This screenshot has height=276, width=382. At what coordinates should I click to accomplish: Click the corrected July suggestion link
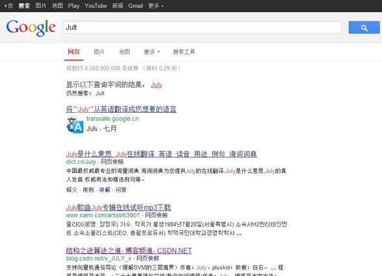coord(157,85)
